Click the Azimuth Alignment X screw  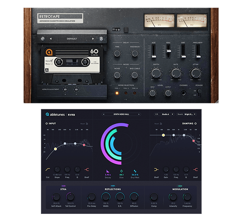point(65,90)
